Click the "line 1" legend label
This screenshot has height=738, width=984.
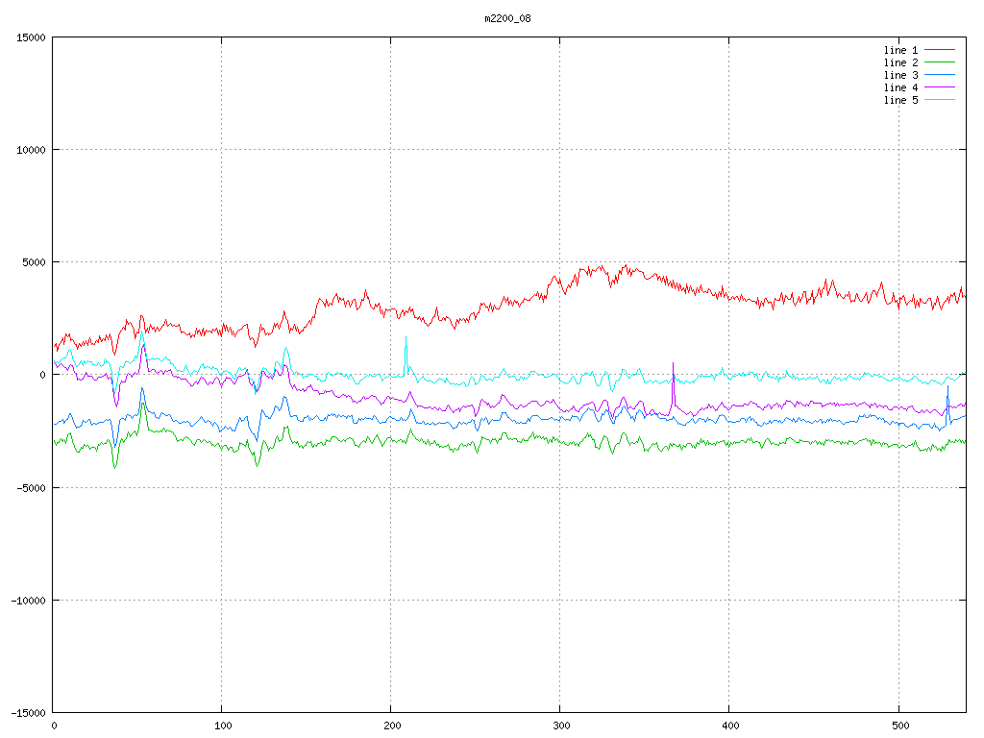(x=900, y=50)
